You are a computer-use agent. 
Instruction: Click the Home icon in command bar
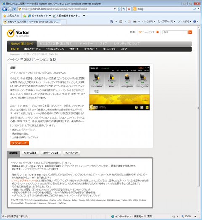[112, 21]
